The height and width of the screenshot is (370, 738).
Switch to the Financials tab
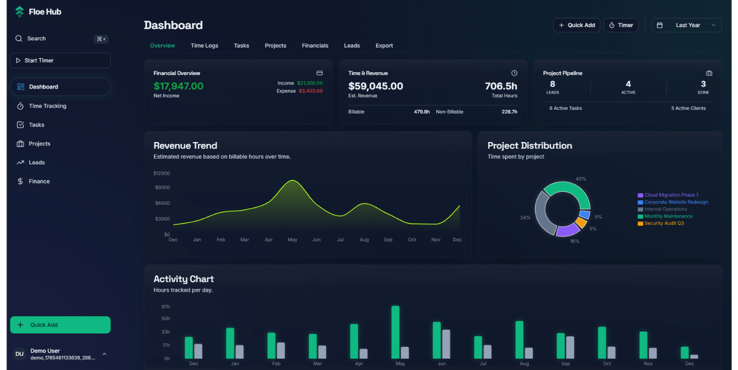(x=315, y=45)
